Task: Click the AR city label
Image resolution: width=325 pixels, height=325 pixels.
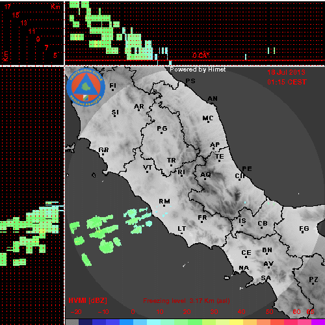Action: [139, 107]
